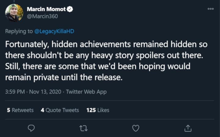
Task: Click the 3:59 PM timestamp
Action: point(14,91)
